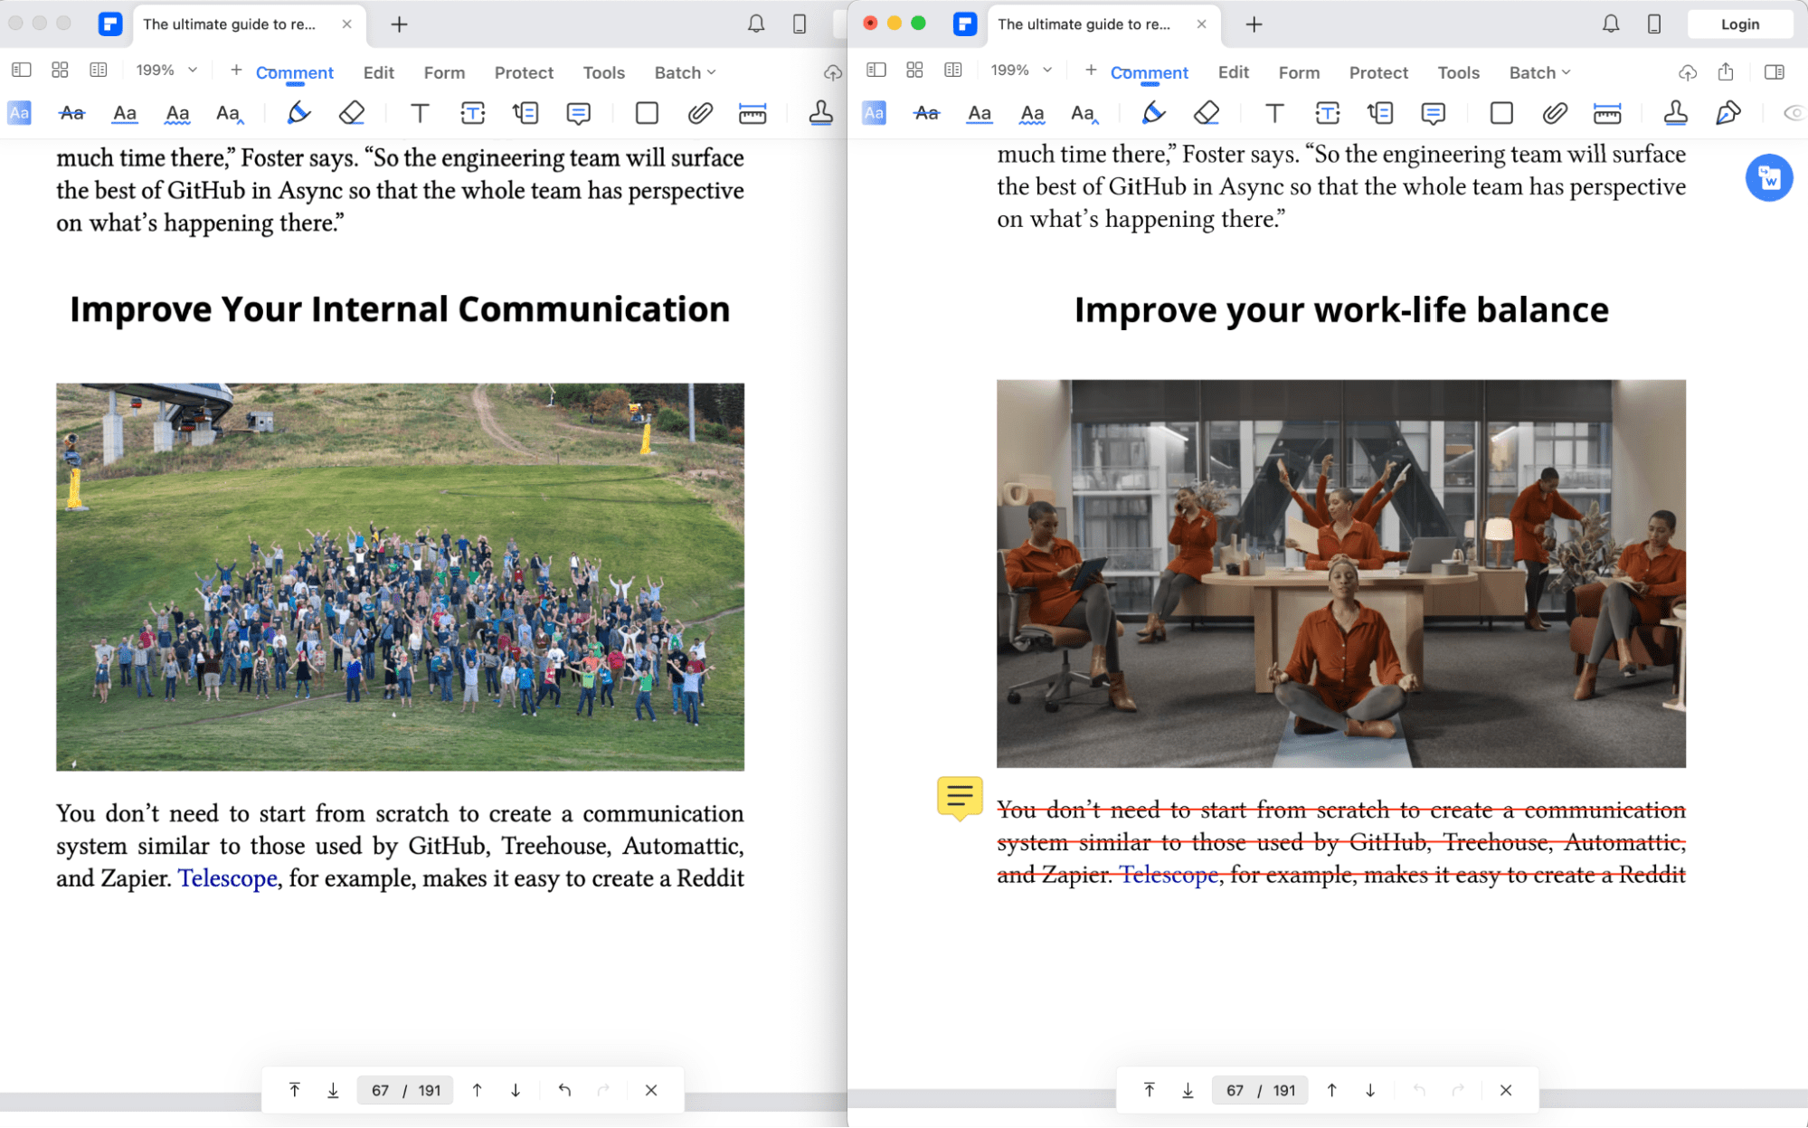Open the Protect tab in left window
Screen dimensions: 1808x1128
524,72
